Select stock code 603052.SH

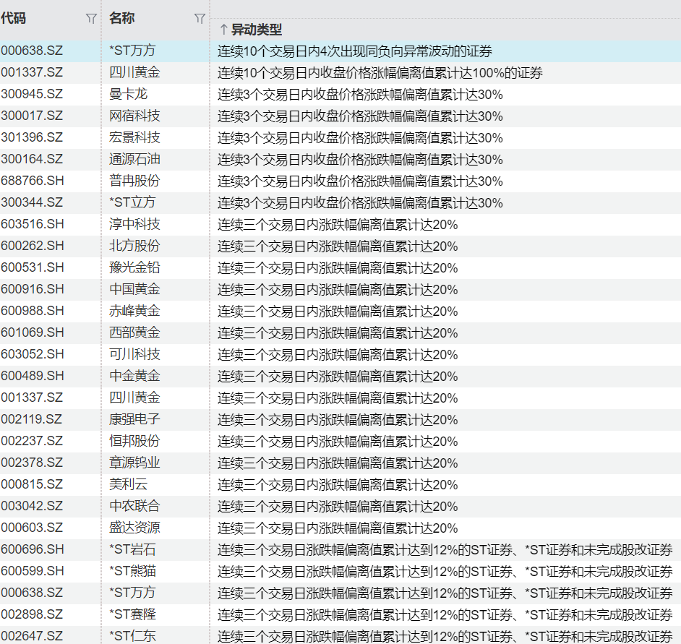click(32, 355)
